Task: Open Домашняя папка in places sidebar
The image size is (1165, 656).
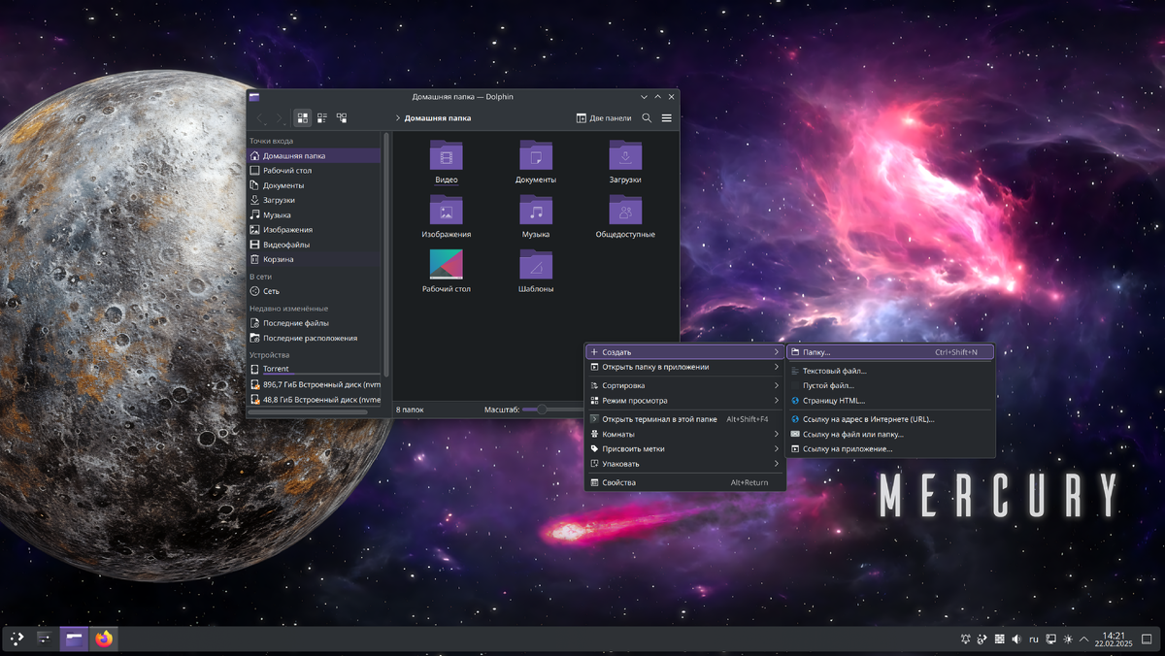Action: (315, 155)
